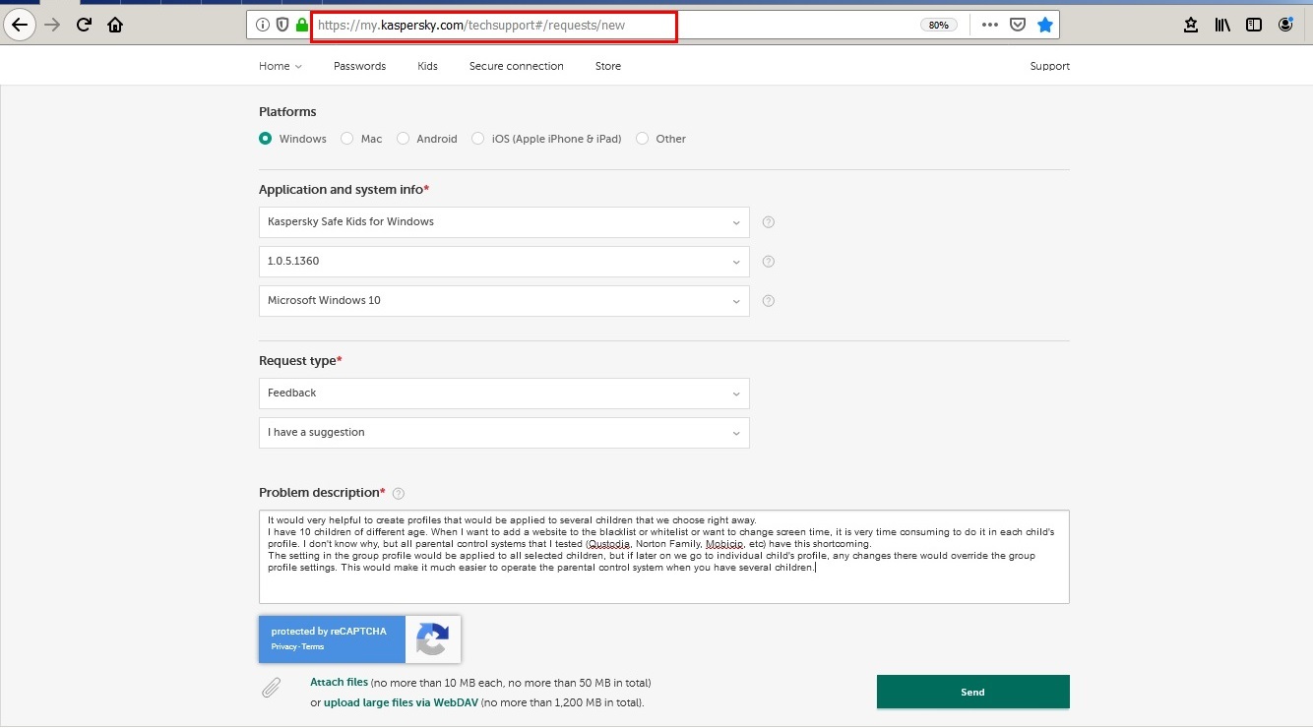Click the green padlock security icon
This screenshot has width=1313, height=728.
pyautogui.click(x=302, y=25)
